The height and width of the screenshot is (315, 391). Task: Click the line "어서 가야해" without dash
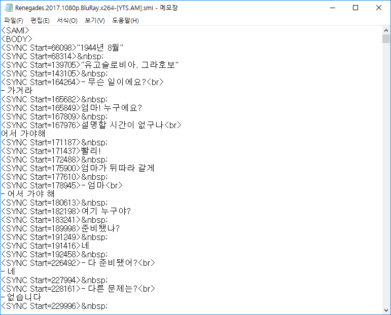click(23, 134)
